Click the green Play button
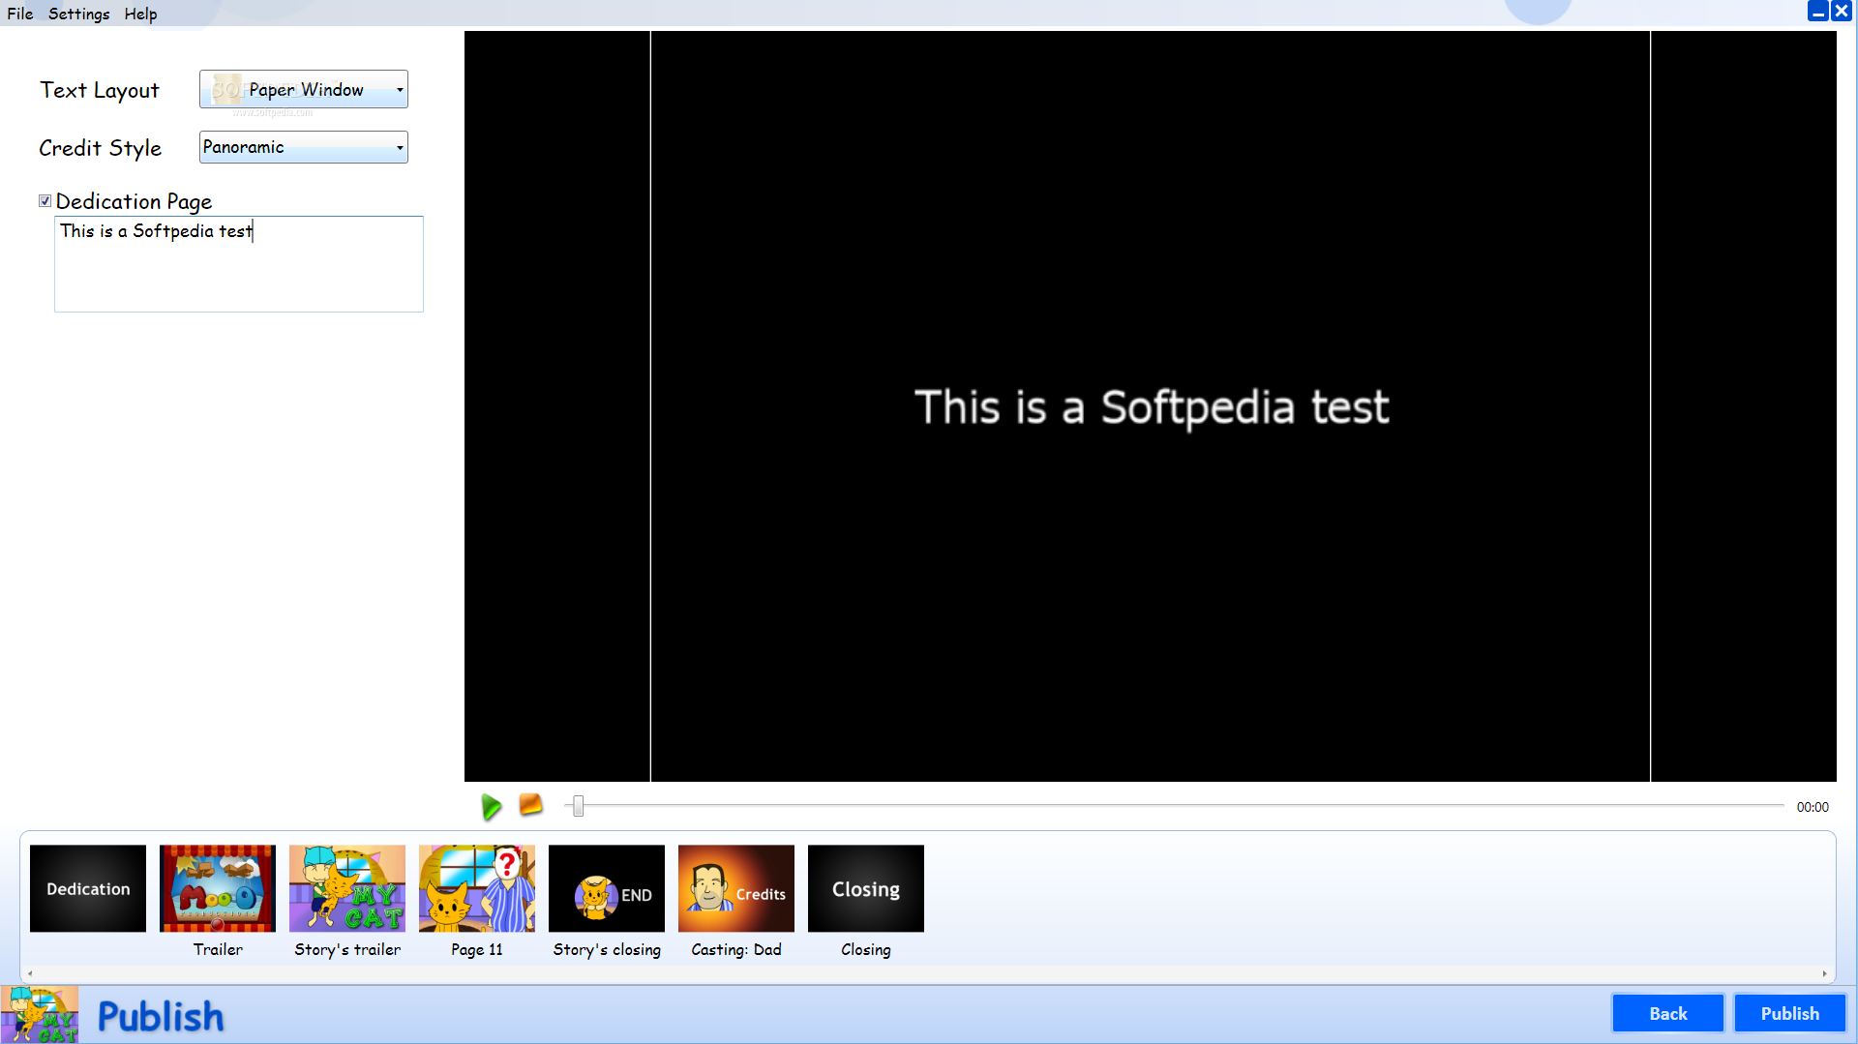Image resolution: width=1858 pixels, height=1044 pixels. (x=491, y=806)
